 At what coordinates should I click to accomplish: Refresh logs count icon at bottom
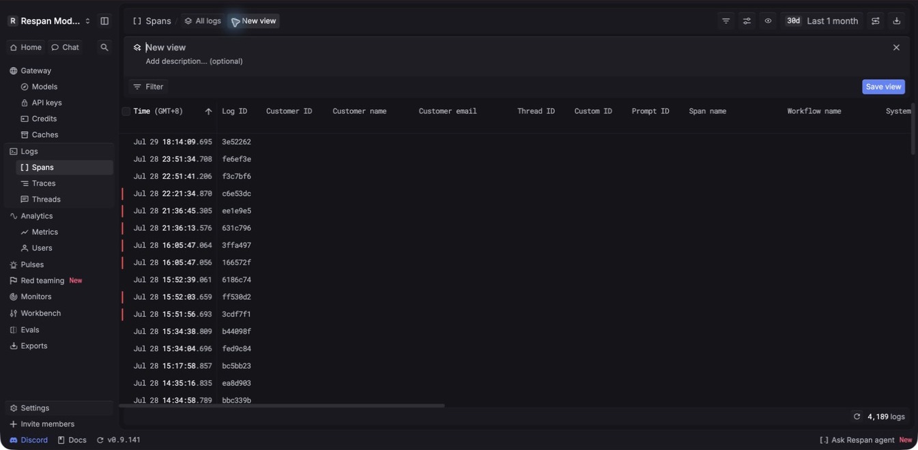tap(857, 417)
